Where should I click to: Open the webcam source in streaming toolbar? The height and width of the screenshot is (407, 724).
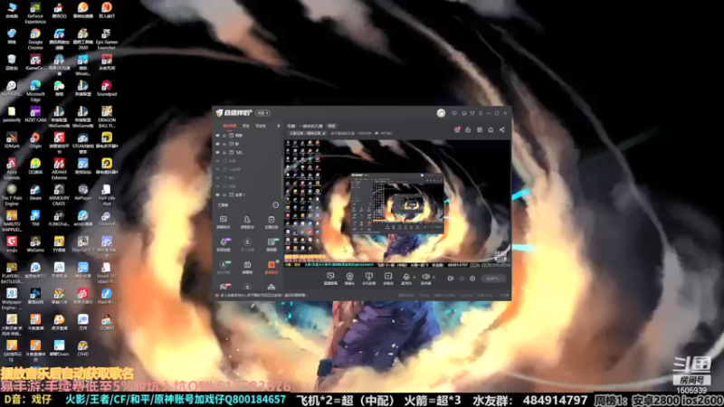pyautogui.click(x=349, y=279)
